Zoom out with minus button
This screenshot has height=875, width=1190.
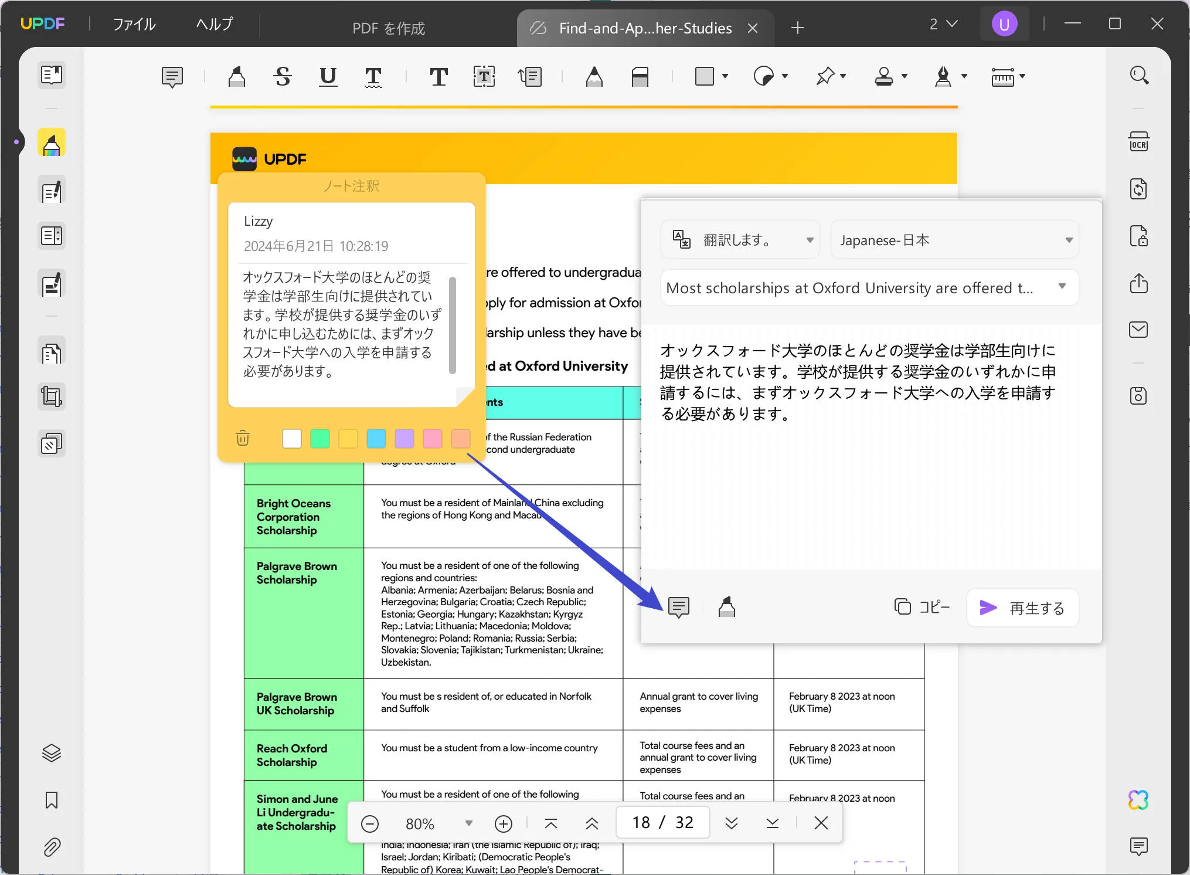tap(370, 823)
